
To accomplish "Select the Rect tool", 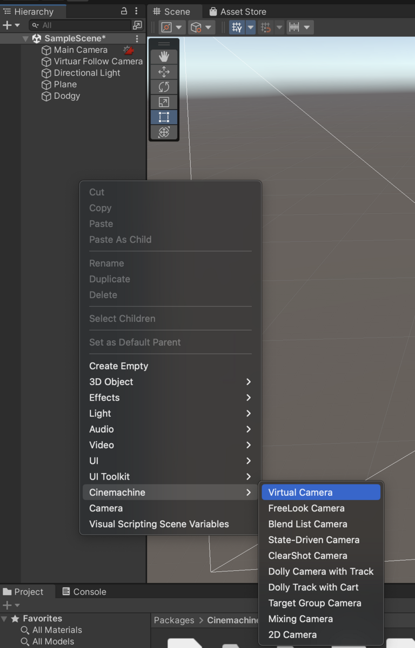I will coord(164,117).
